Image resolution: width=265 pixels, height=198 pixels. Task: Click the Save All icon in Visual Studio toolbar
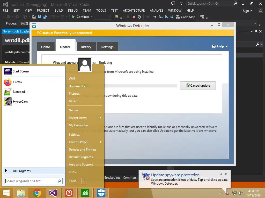pyautogui.click(x=45, y=17)
